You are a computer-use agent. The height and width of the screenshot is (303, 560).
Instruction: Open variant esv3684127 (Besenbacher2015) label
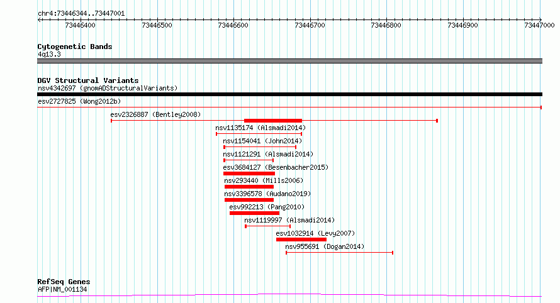[x=276, y=167]
